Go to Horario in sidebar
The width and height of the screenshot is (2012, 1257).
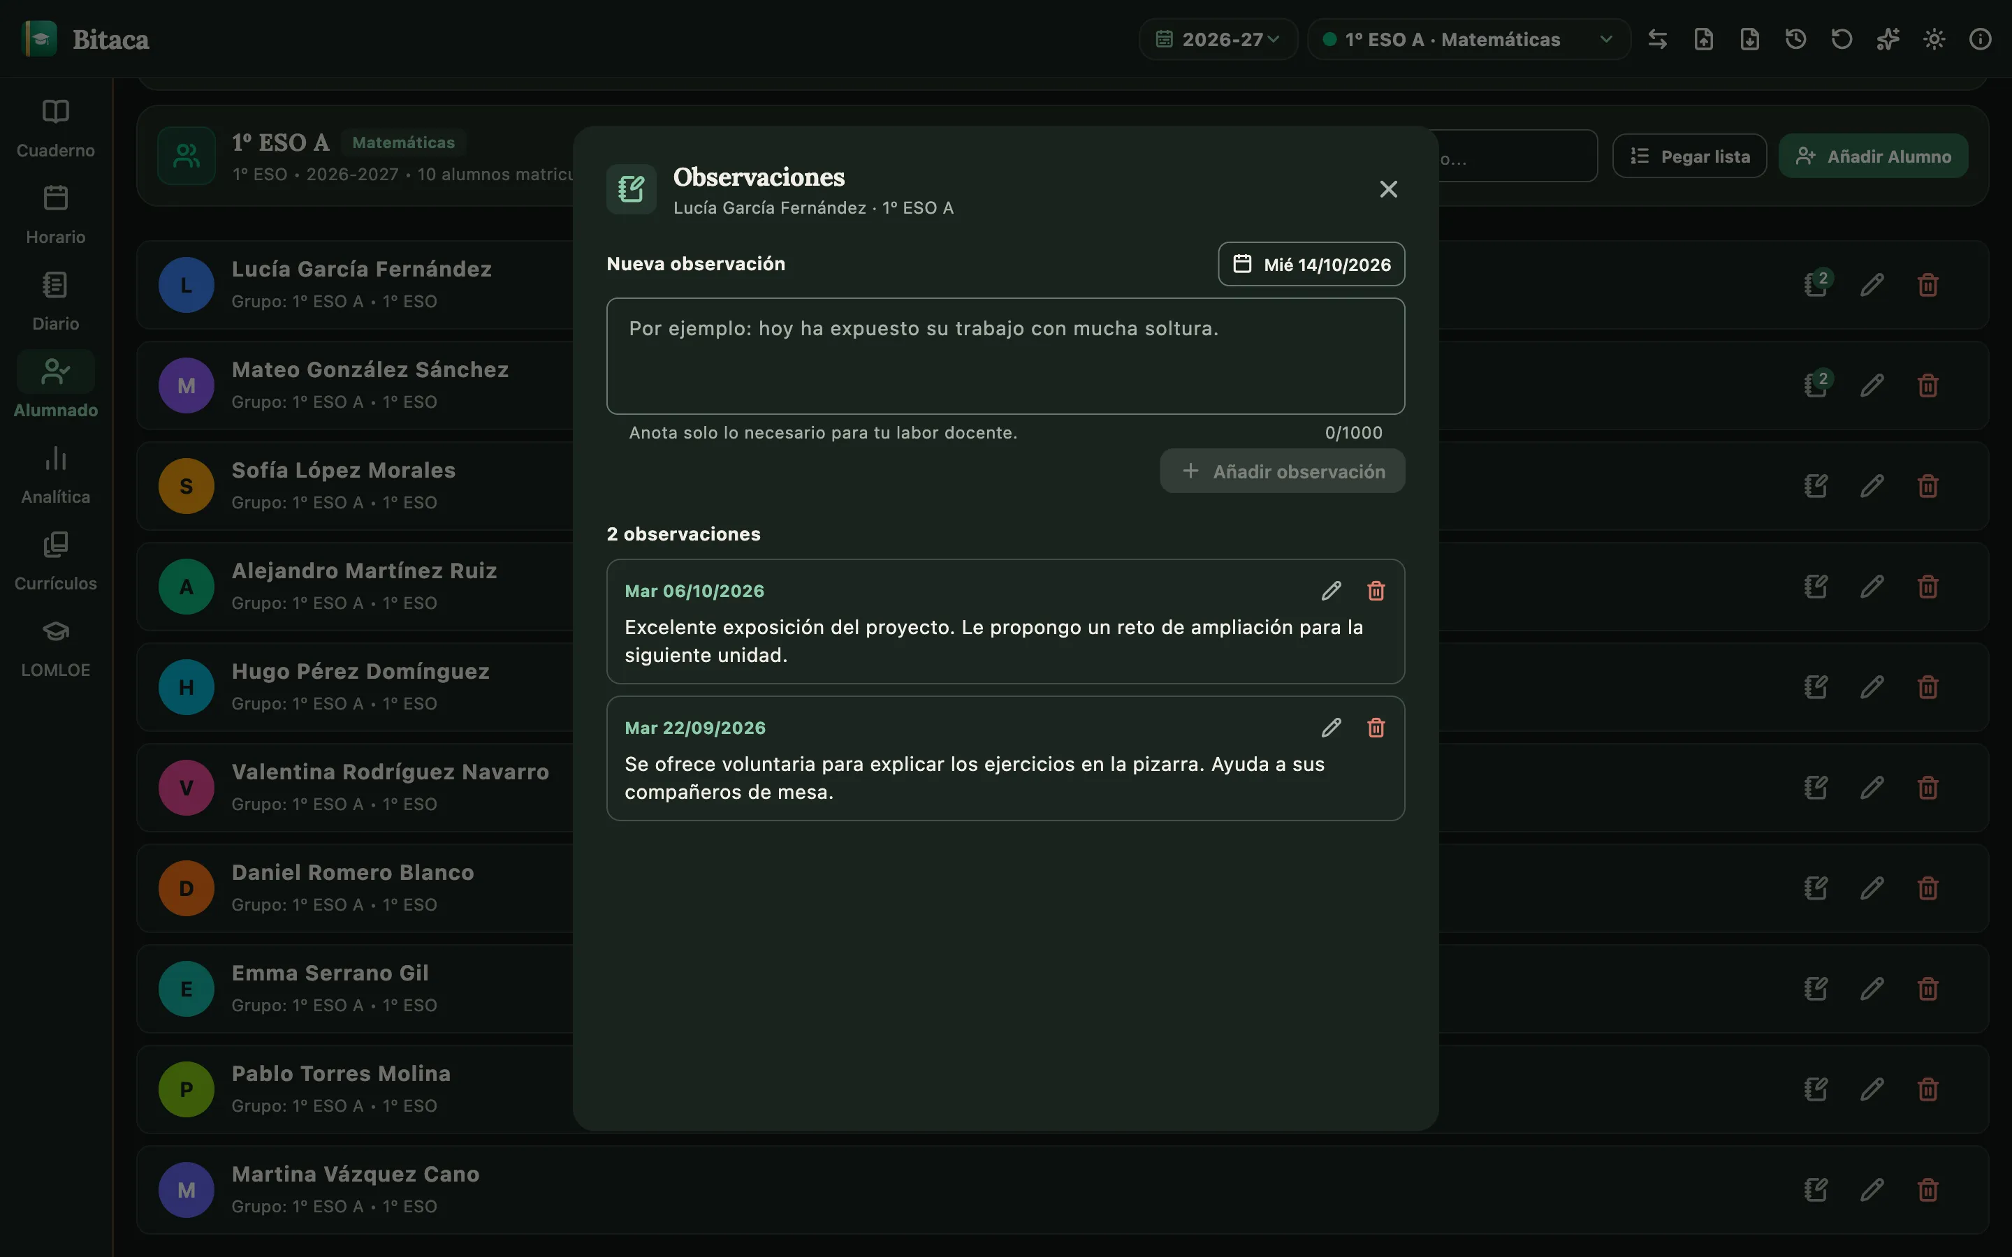pyautogui.click(x=56, y=215)
